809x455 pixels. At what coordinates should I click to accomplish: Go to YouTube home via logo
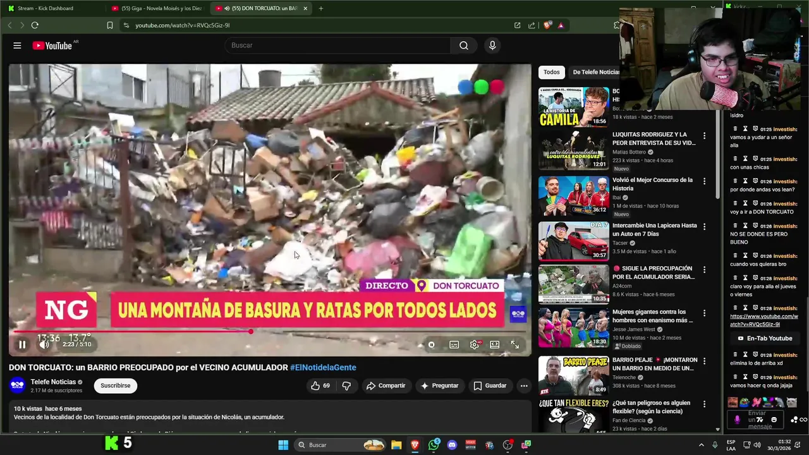click(52, 45)
